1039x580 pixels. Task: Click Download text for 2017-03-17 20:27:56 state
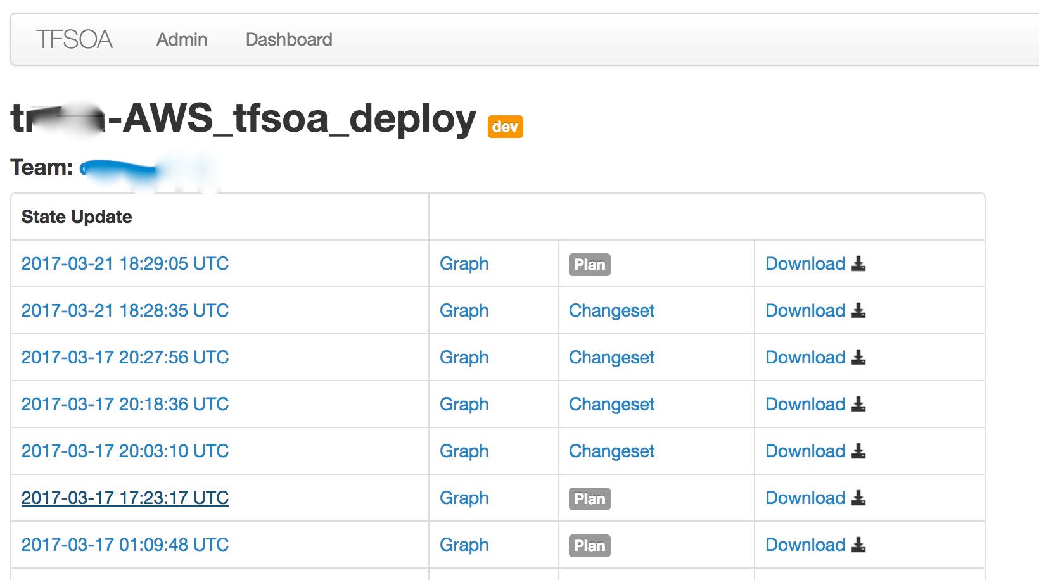805,357
